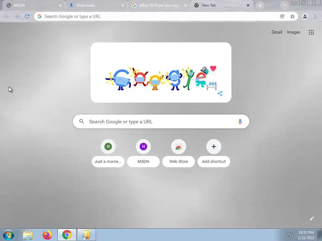Screen dimensions: 322x241
Task: Click the network tray icon
Action: coord(290,235)
